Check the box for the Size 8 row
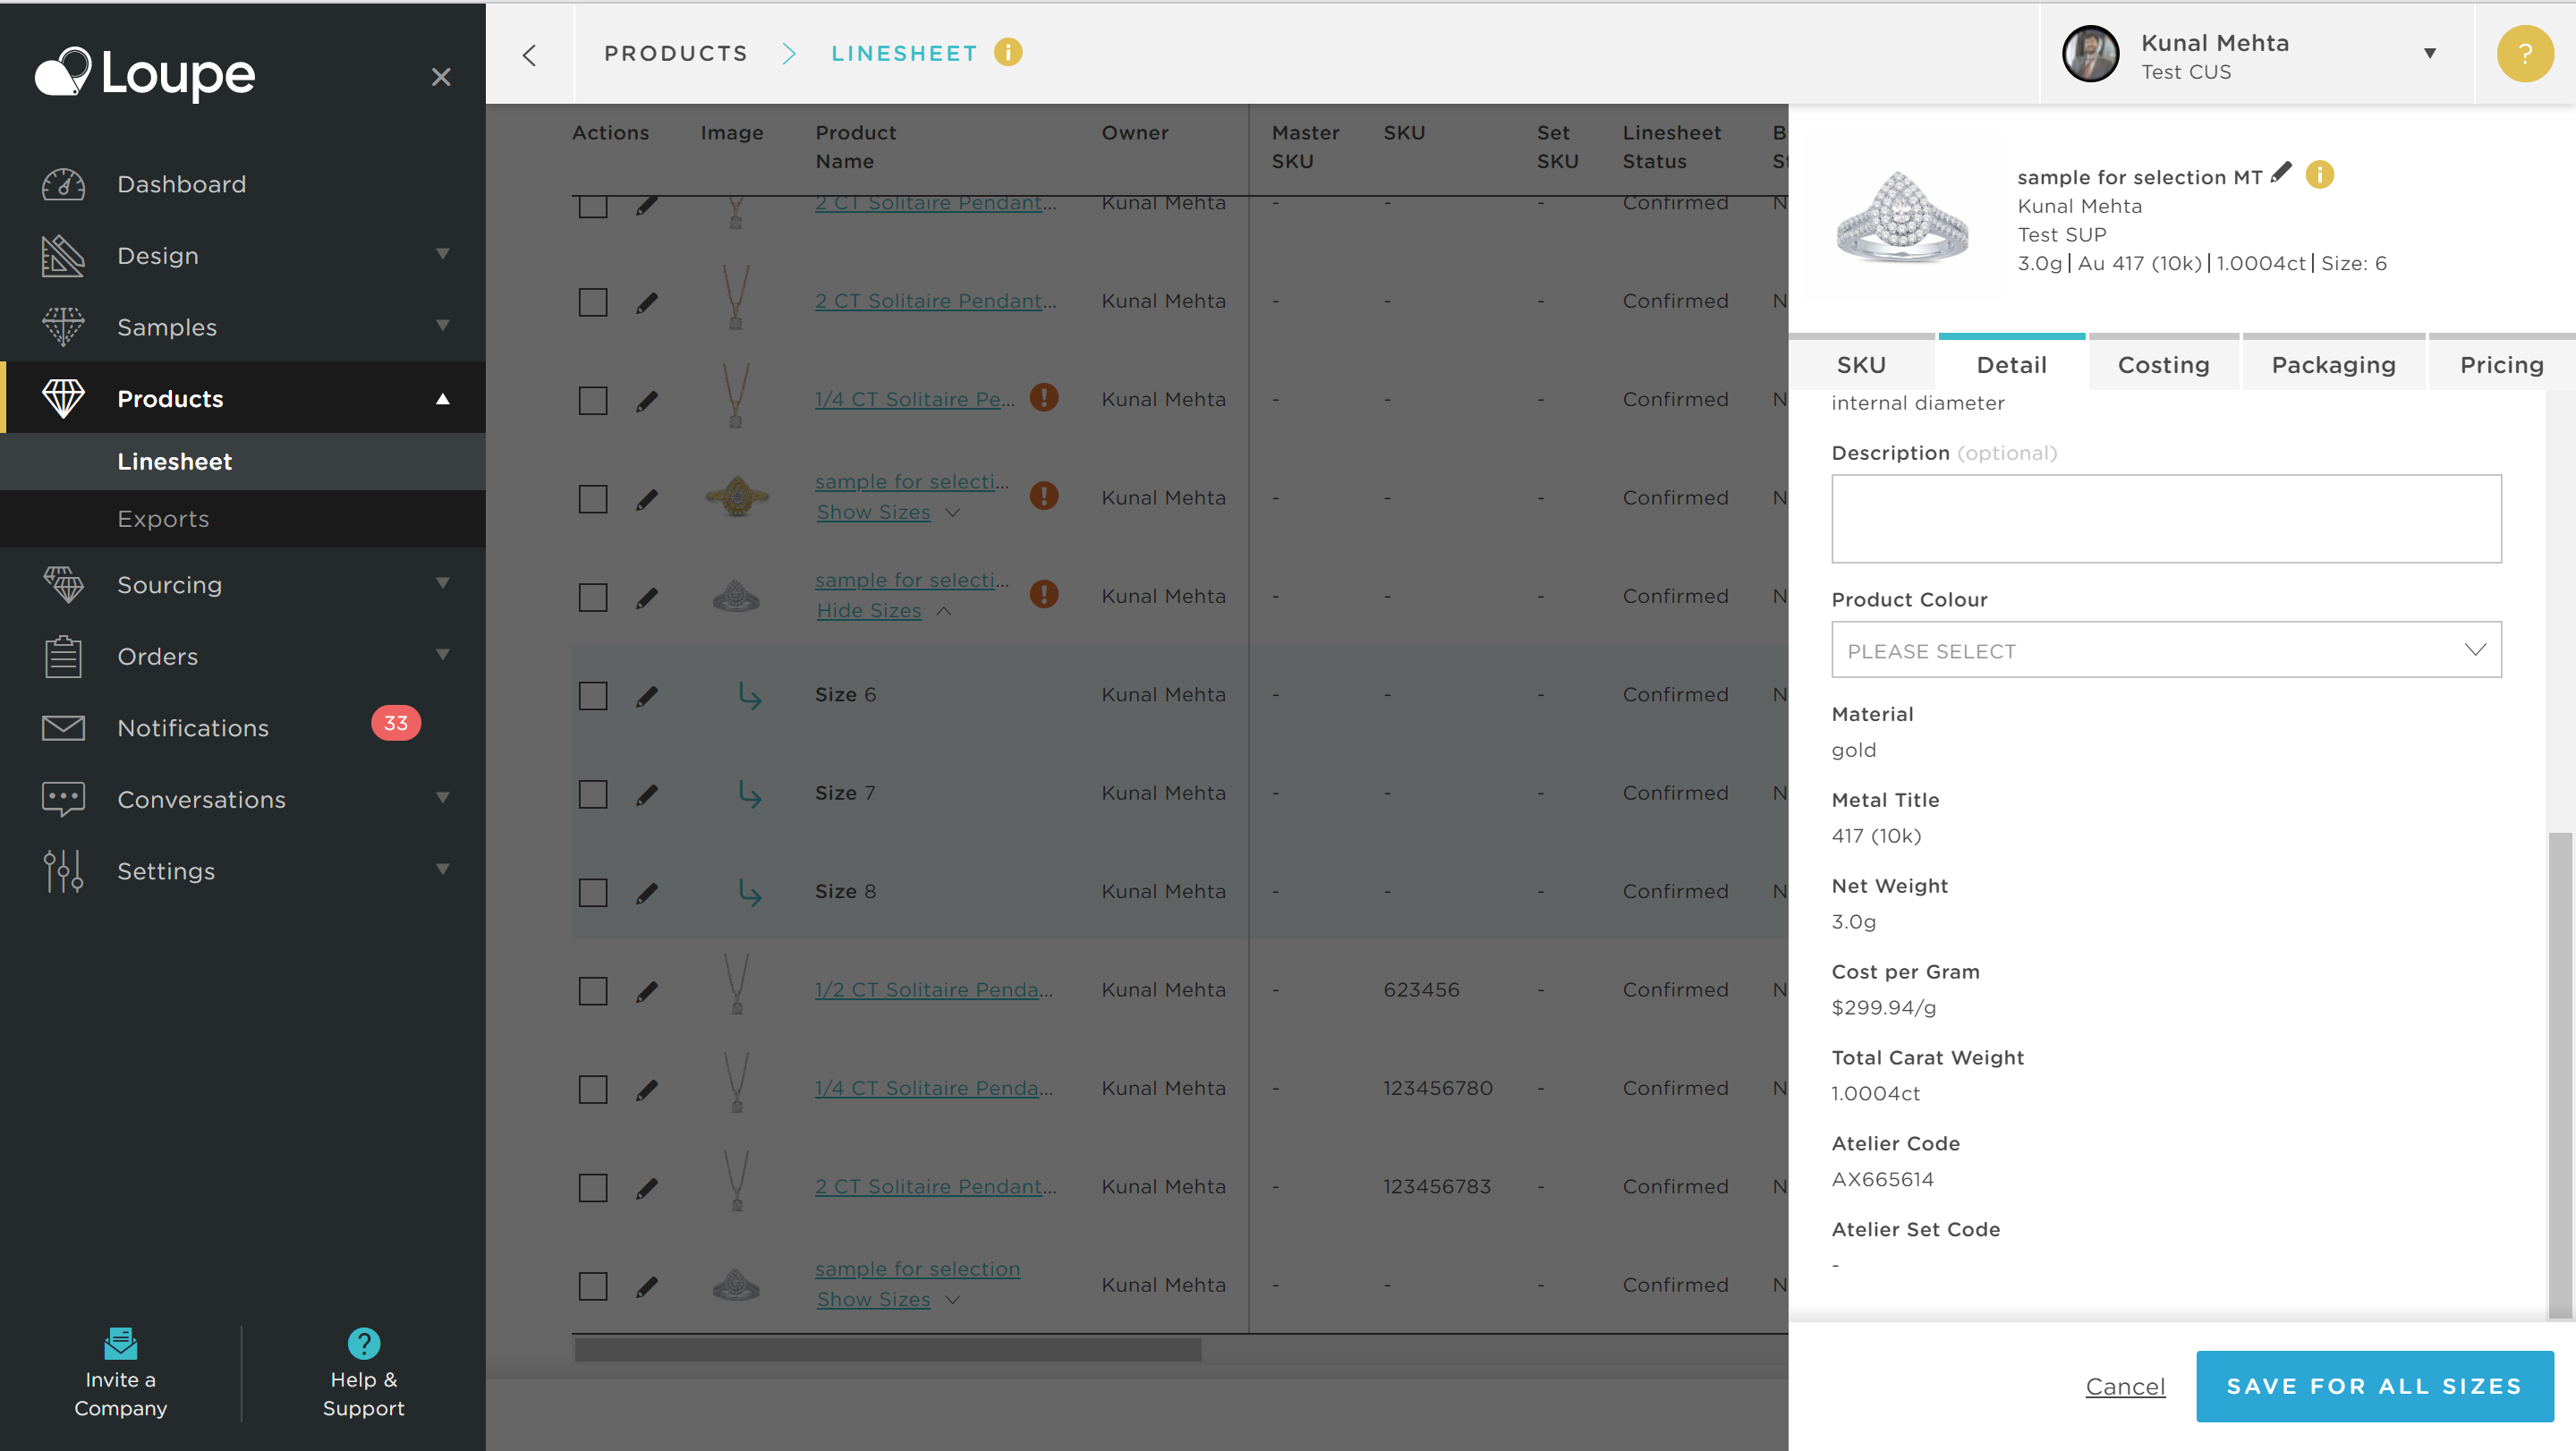 coord(593,892)
